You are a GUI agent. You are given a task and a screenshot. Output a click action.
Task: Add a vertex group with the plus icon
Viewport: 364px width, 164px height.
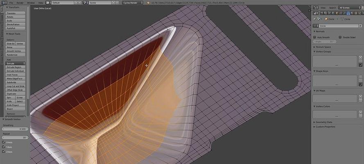[360, 57]
